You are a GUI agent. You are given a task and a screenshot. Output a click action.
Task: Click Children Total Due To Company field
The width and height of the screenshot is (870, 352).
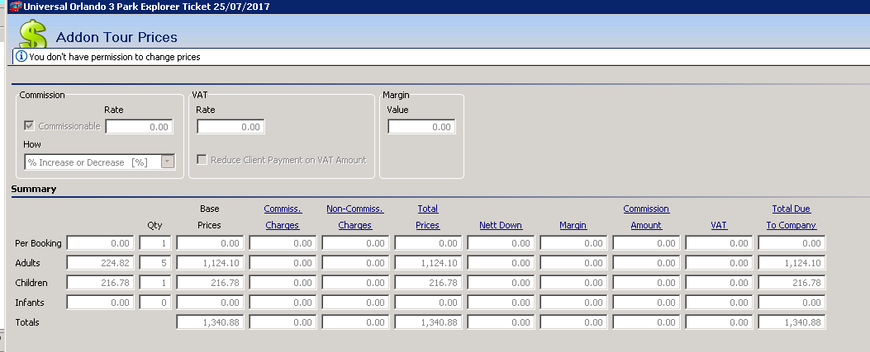pyautogui.click(x=792, y=283)
